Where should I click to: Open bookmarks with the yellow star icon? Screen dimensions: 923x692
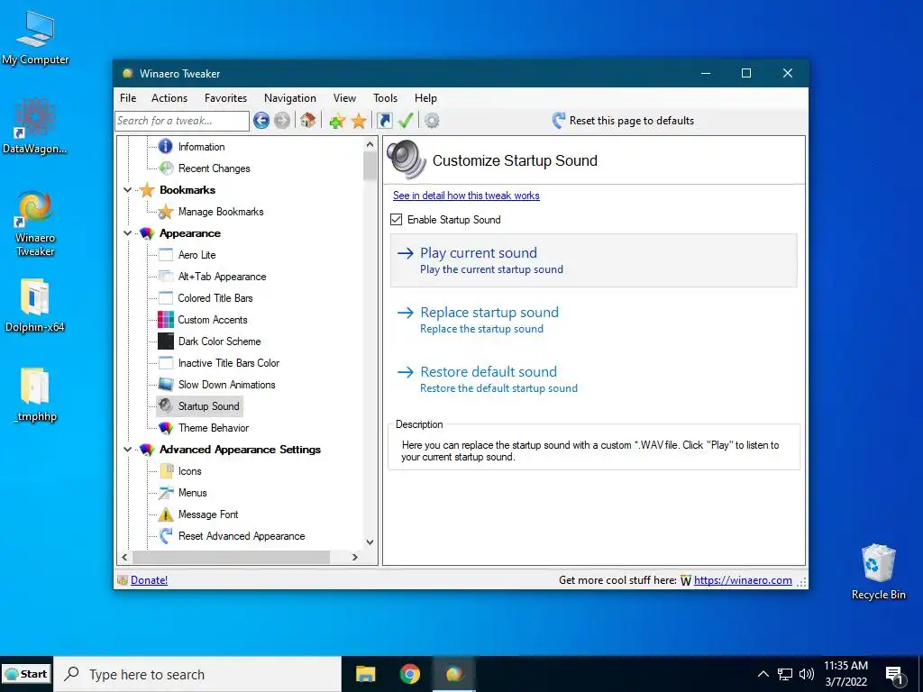(x=359, y=122)
